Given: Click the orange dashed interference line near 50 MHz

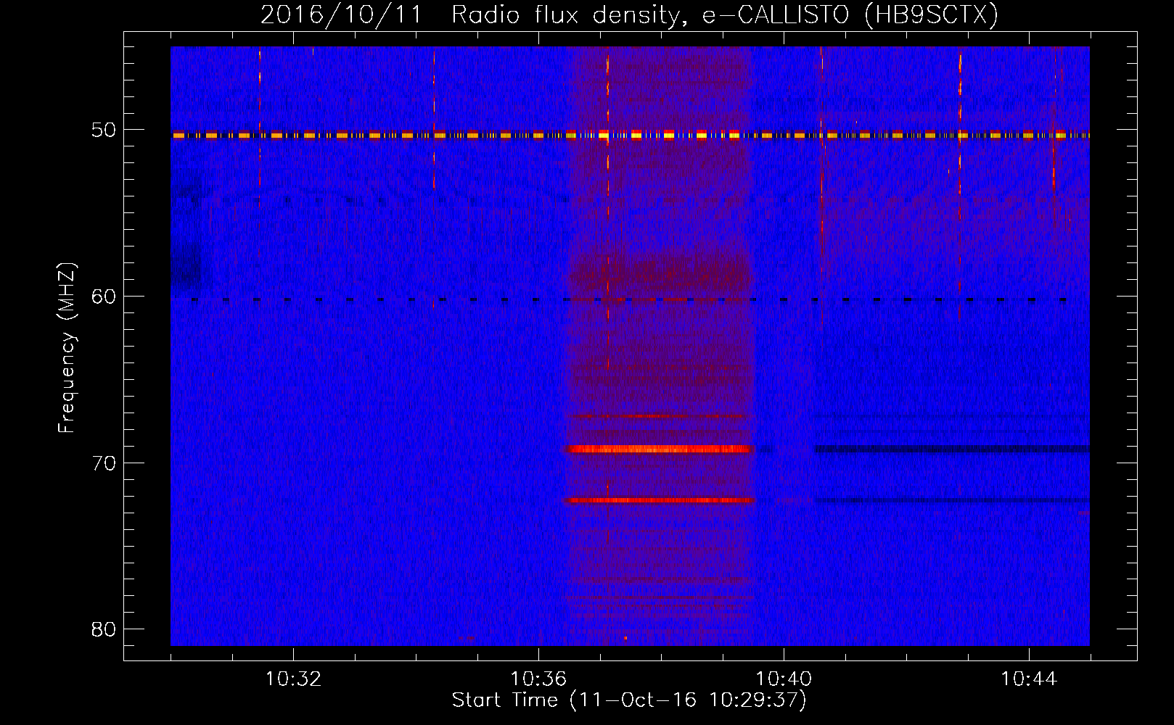Looking at the screenshot, I should coord(630,135).
